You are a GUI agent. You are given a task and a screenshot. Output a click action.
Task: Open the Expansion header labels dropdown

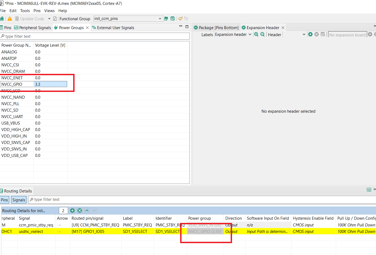tap(250, 34)
